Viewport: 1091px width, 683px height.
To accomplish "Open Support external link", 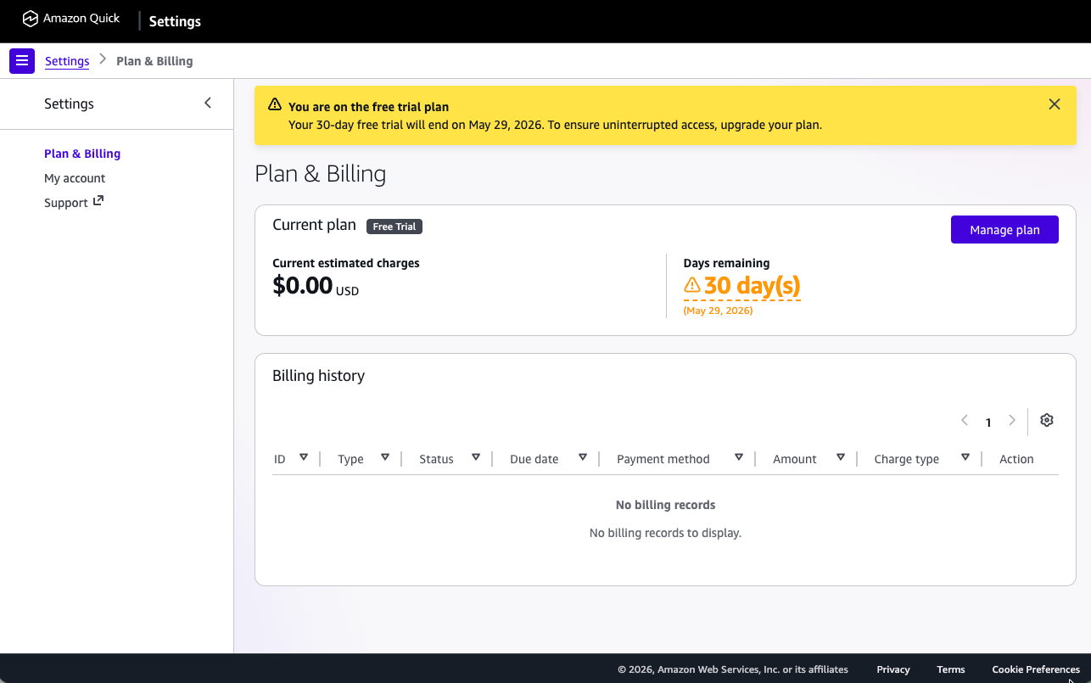I will pyautogui.click(x=73, y=203).
